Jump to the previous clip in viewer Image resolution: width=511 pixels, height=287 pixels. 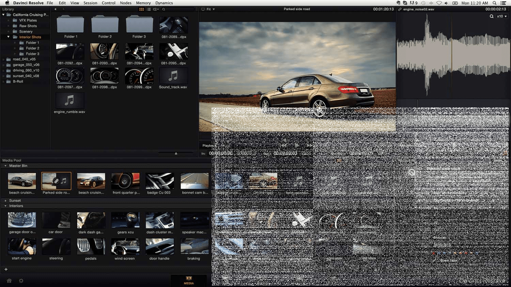[283, 146]
